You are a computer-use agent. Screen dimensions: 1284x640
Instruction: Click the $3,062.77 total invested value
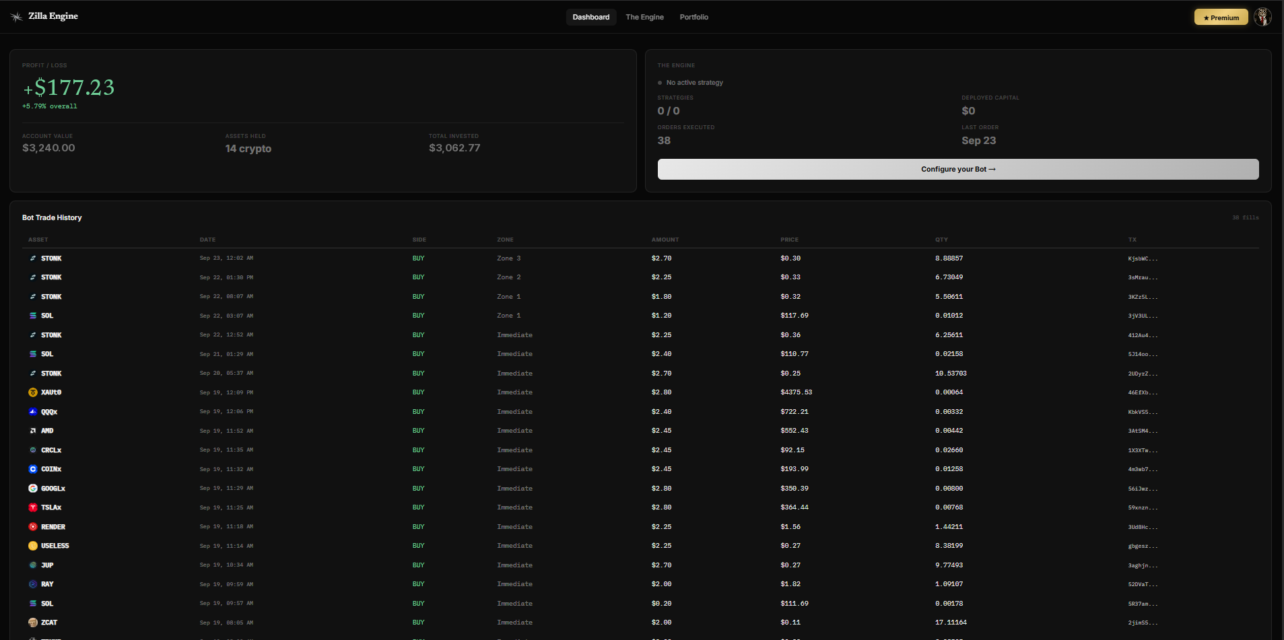(x=454, y=148)
